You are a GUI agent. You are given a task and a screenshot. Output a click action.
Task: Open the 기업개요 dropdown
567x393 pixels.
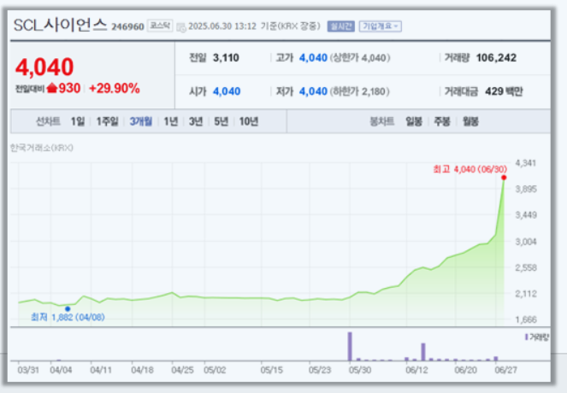pos(380,26)
